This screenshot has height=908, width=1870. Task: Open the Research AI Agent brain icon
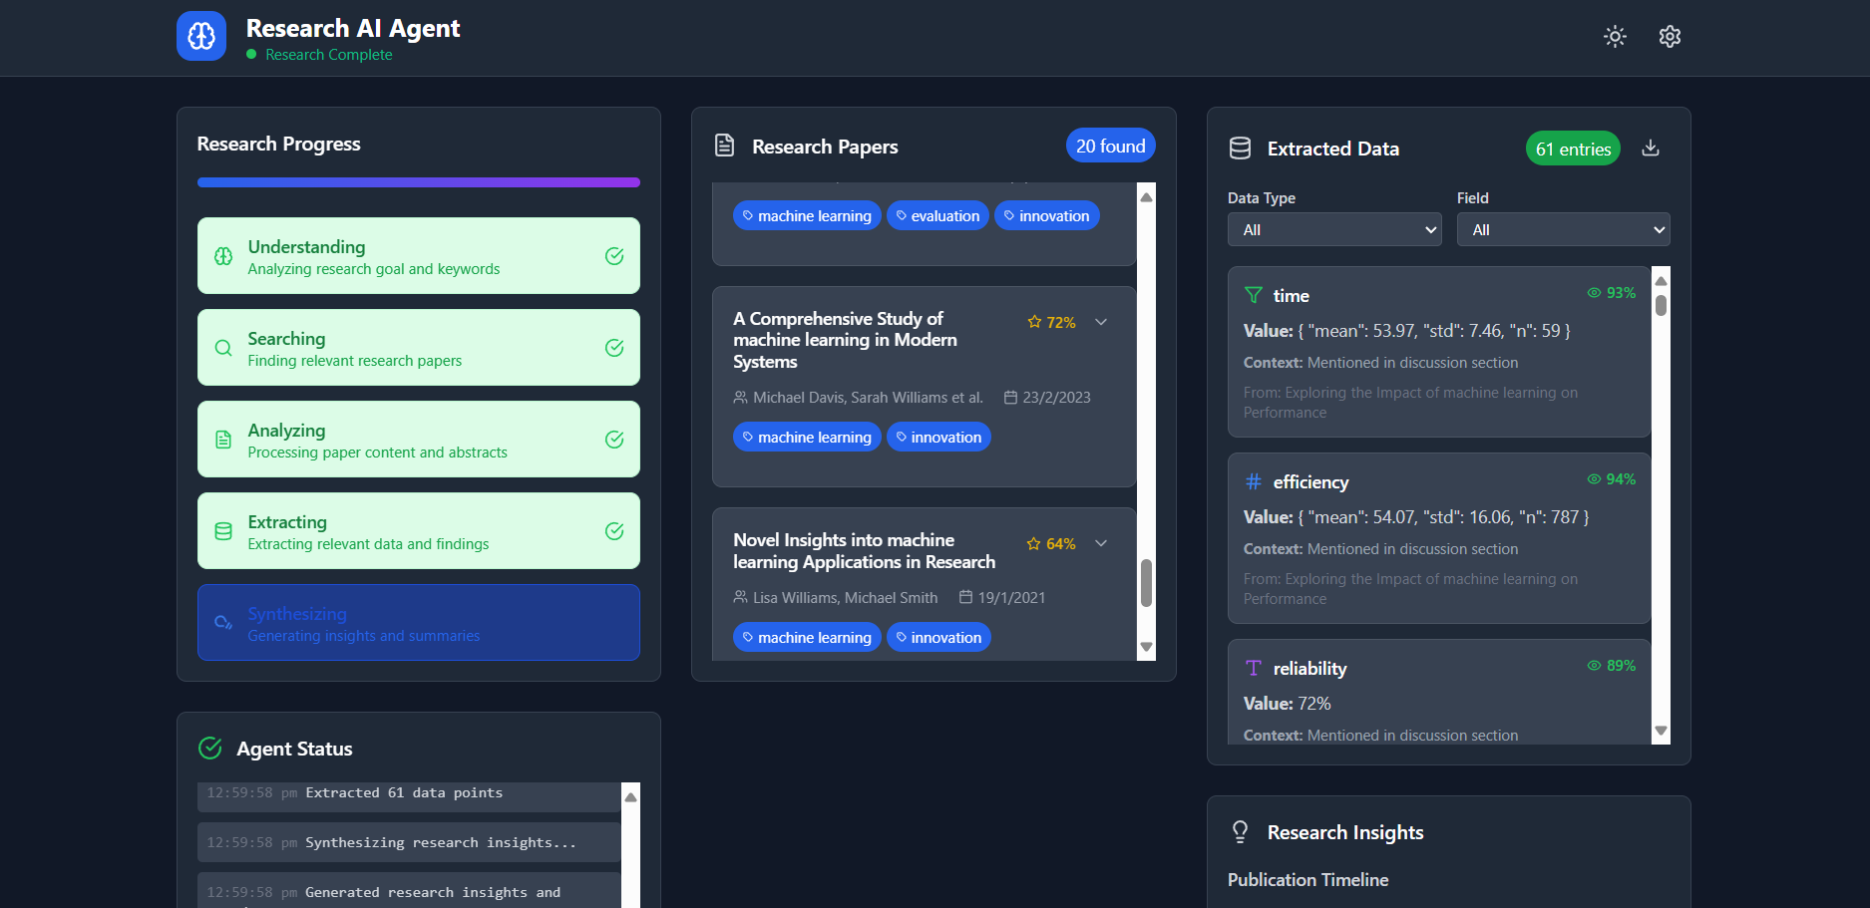tap(200, 36)
